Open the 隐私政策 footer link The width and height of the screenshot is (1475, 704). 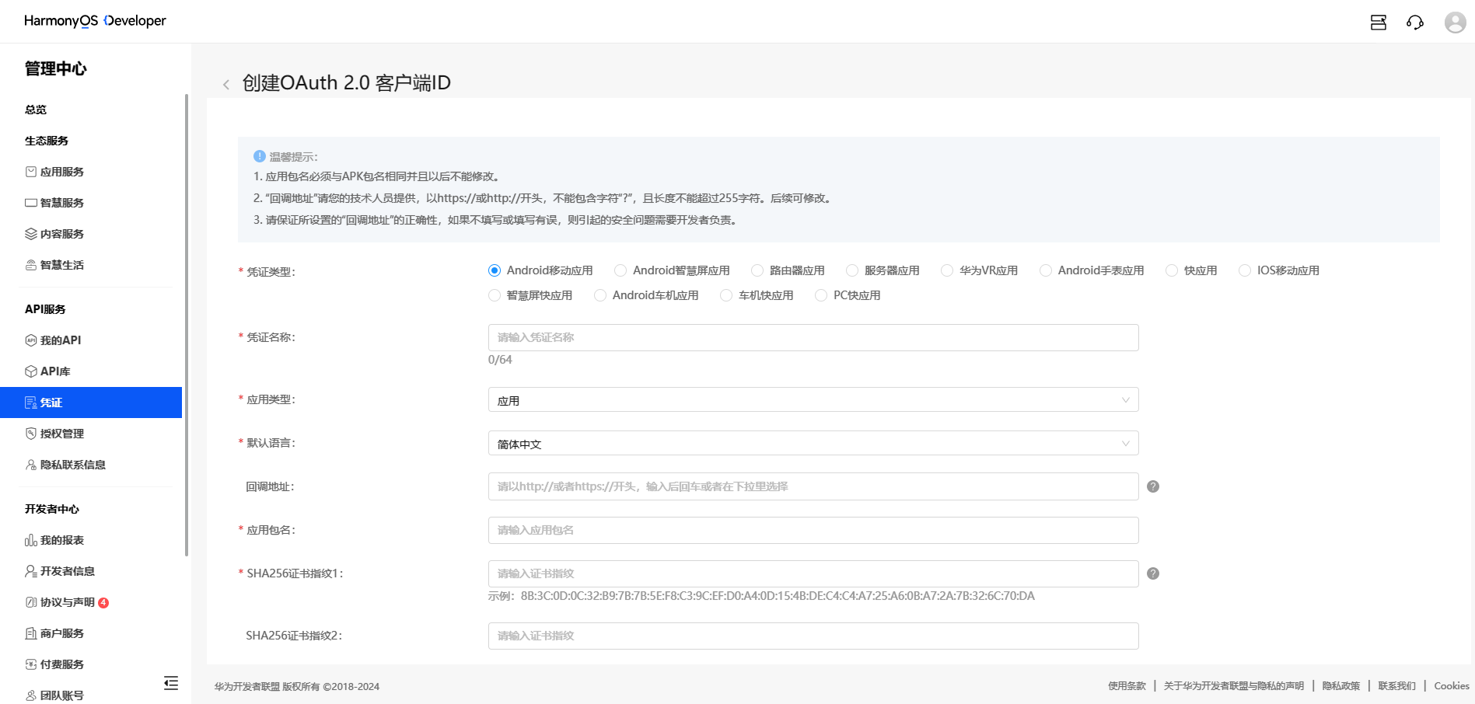[1340, 686]
